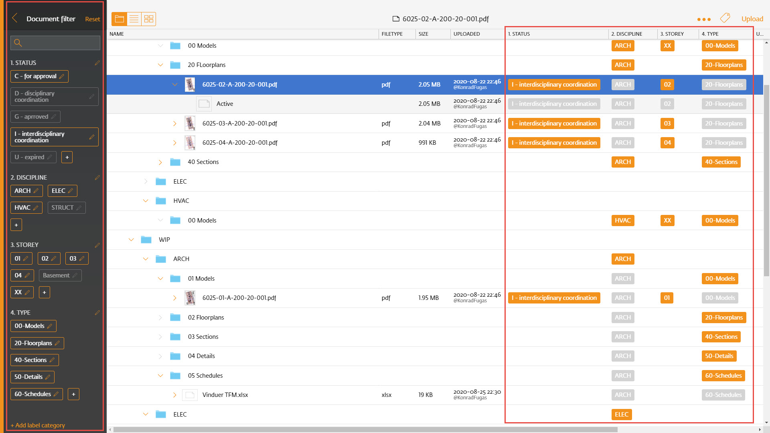Collapse the 20 FLoorplans folder

160,65
